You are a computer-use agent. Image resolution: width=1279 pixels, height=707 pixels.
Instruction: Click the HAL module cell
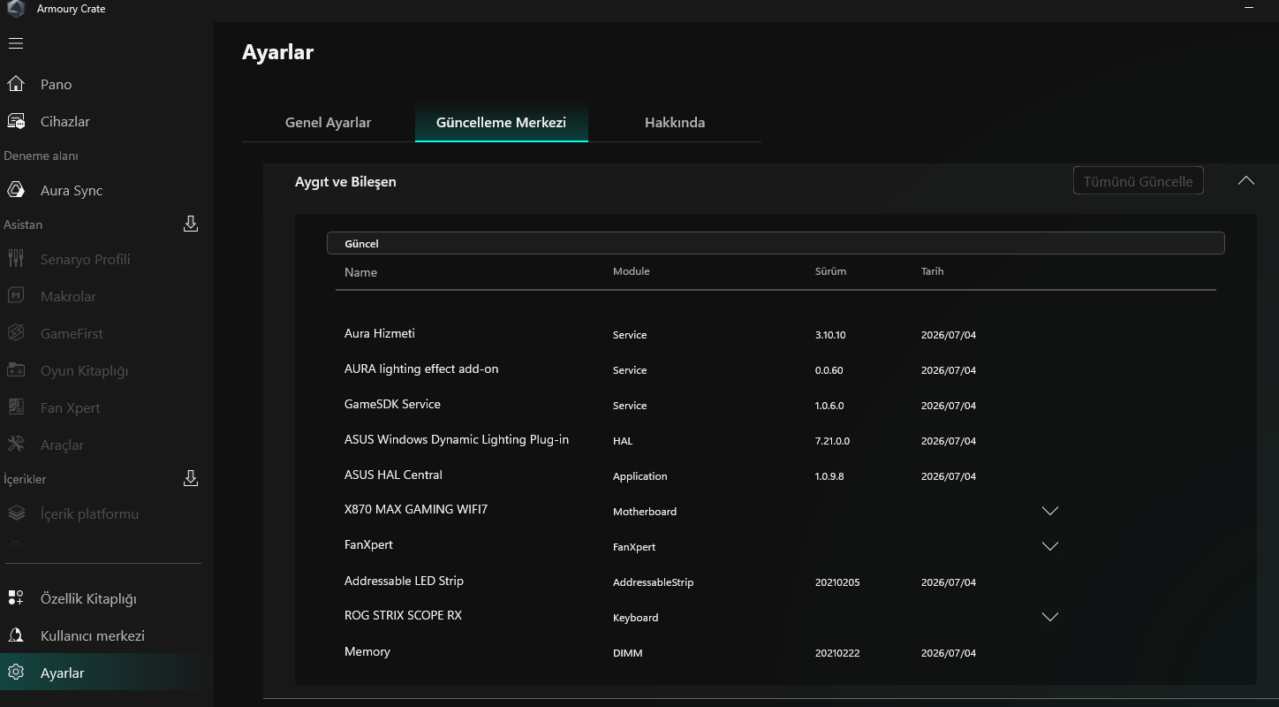623,441
